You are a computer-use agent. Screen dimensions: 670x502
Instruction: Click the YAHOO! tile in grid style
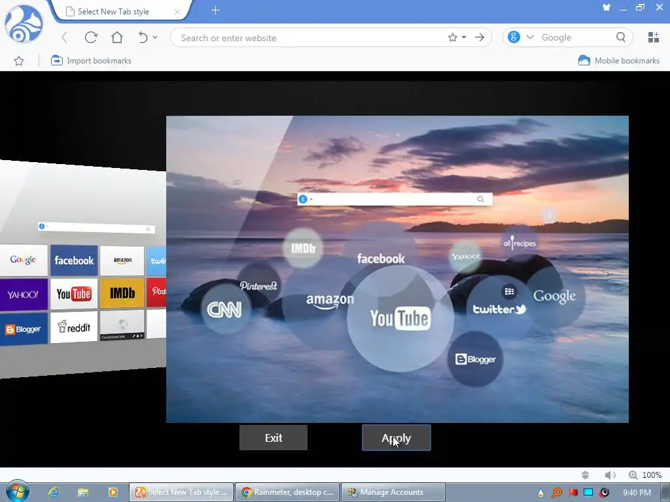pyautogui.click(x=24, y=295)
